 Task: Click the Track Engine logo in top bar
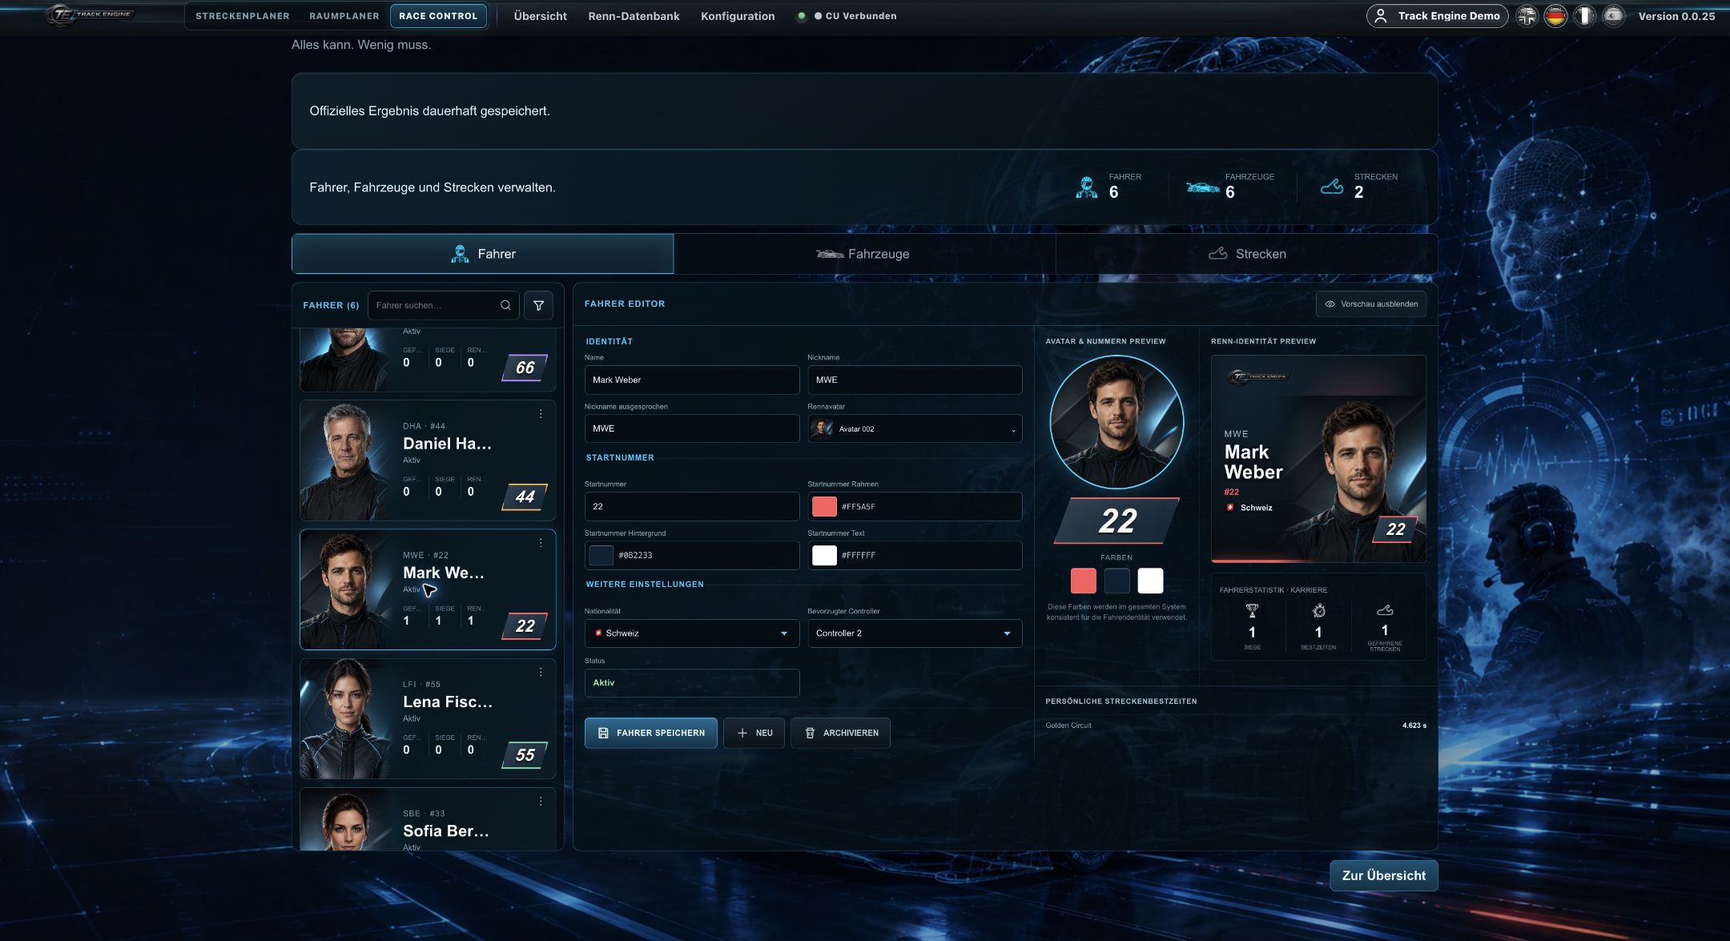tap(90, 14)
